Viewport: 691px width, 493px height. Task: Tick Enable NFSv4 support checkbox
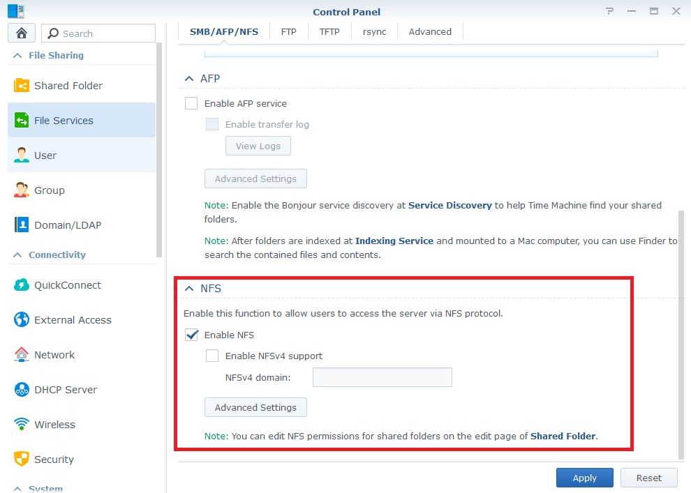point(212,356)
